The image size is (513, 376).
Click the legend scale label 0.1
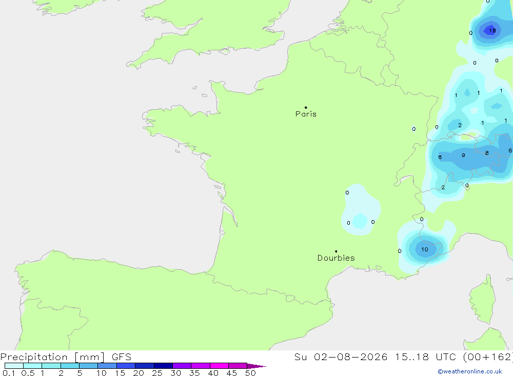click(9, 373)
